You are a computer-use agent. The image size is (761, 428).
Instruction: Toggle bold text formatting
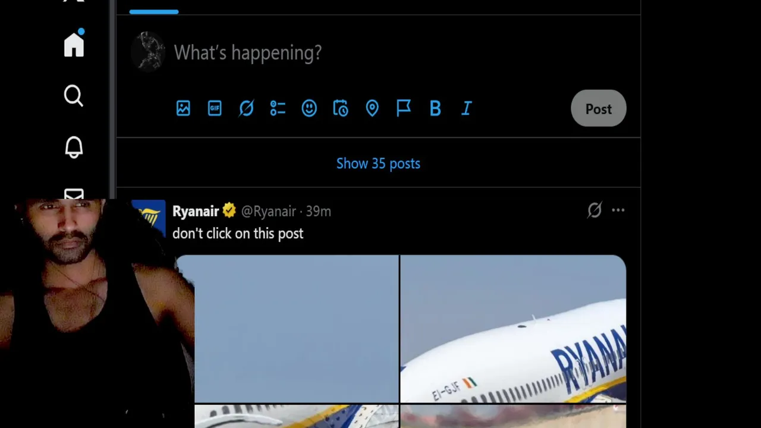coord(435,108)
